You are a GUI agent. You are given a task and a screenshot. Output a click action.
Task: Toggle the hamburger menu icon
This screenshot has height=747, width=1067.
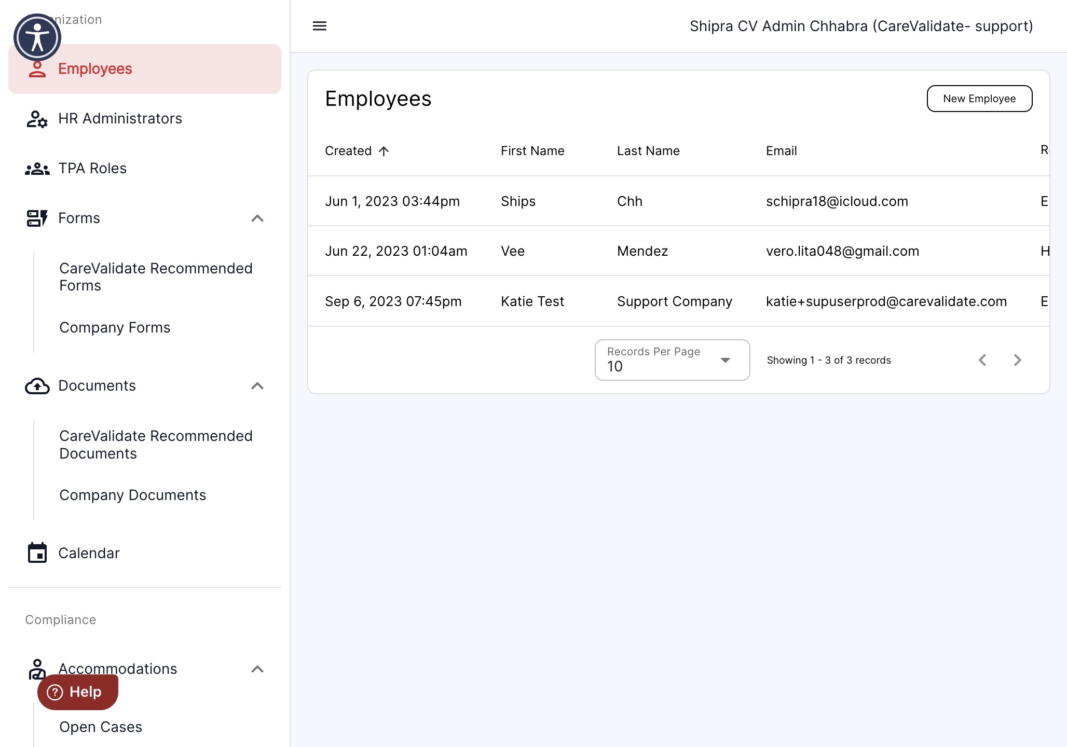click(x=320, y=26)
